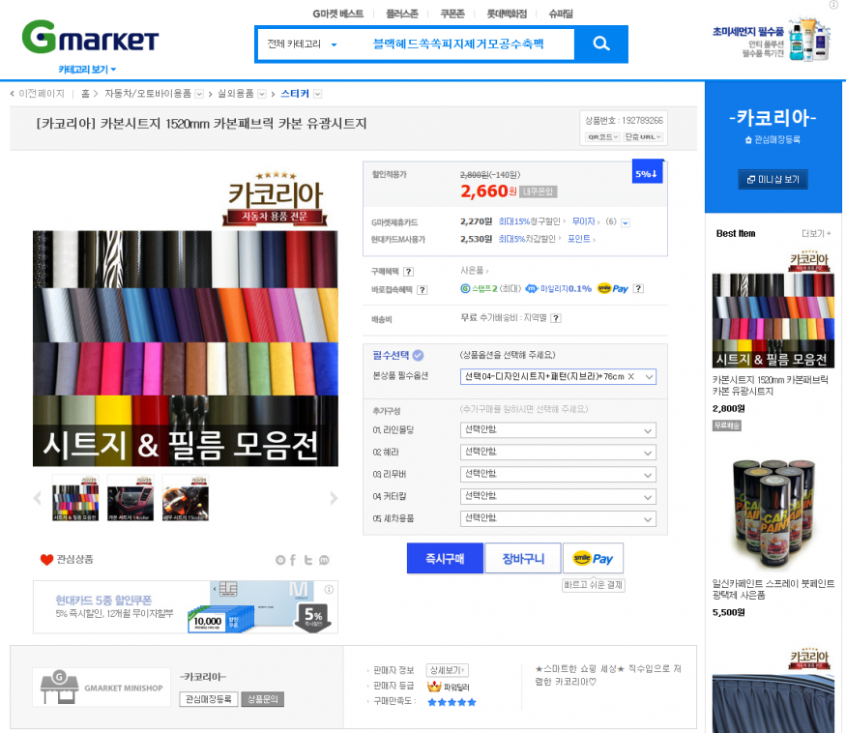The image size is (846, 733).
Task: Go back via 이전페이지 link
Action: (37, 94)
